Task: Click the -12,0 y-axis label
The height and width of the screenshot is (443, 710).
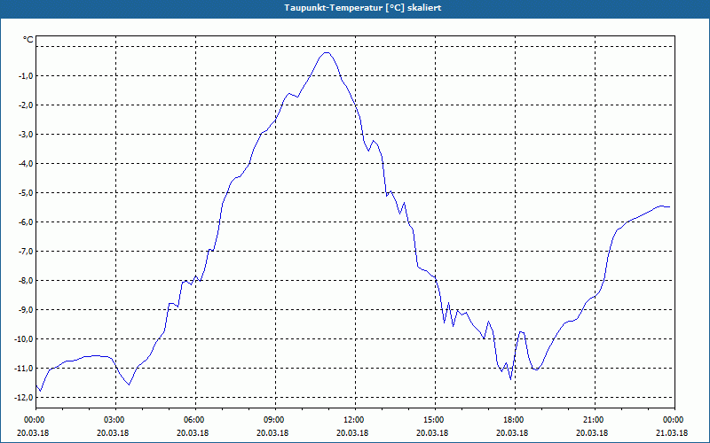Action: pyautogui.click(x=24, y=397)
